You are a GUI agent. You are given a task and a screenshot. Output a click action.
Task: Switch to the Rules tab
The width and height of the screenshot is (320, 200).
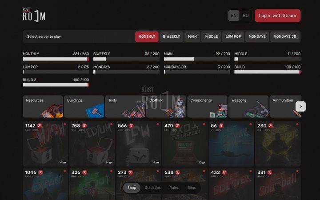coord(174,188)
